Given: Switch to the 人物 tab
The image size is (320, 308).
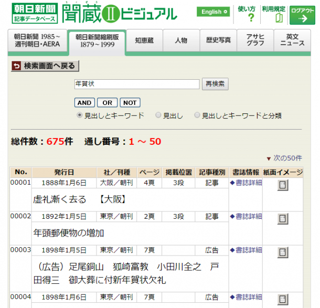Looking at the screenshot, I should 181,40.
